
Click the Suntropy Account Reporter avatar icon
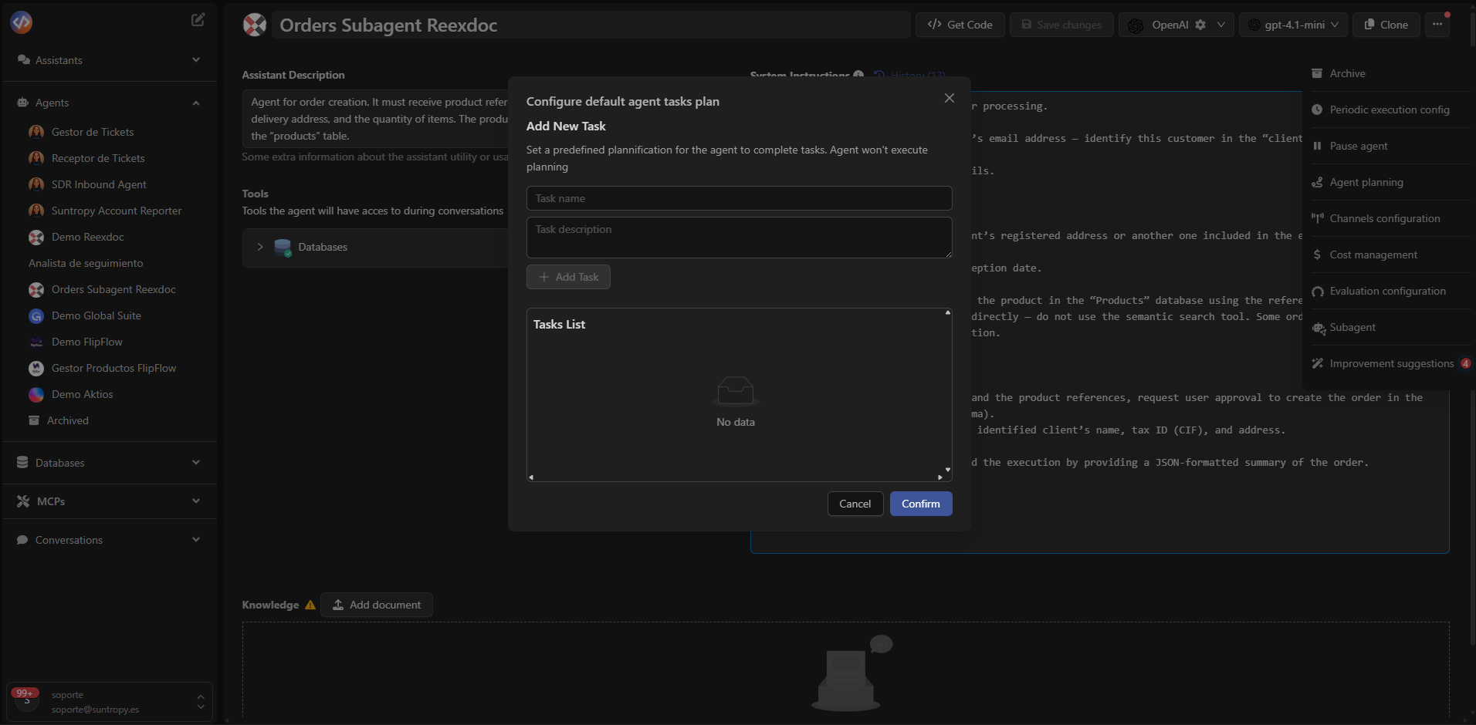36,211
